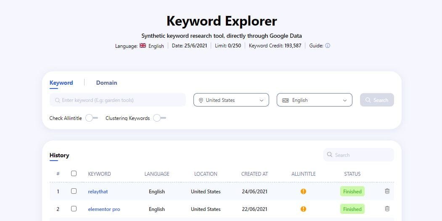
Task: Check the elementor pro row checkbox
Action: coord(74,209)
